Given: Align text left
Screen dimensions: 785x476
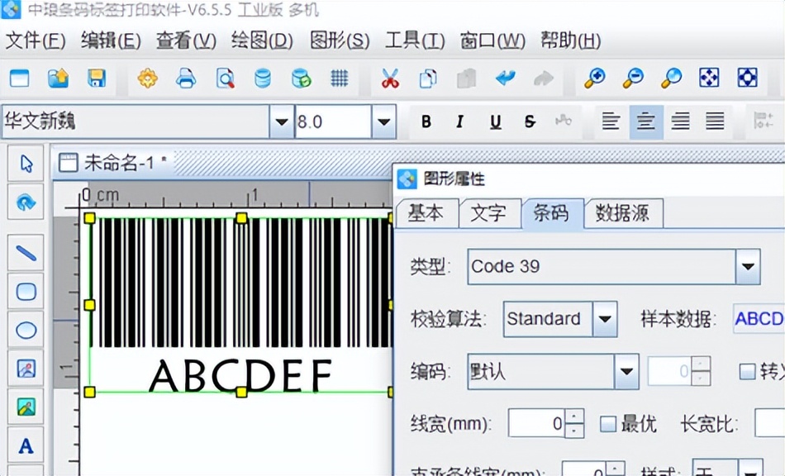Looking at the screenshot, I should tap(611, 121).
